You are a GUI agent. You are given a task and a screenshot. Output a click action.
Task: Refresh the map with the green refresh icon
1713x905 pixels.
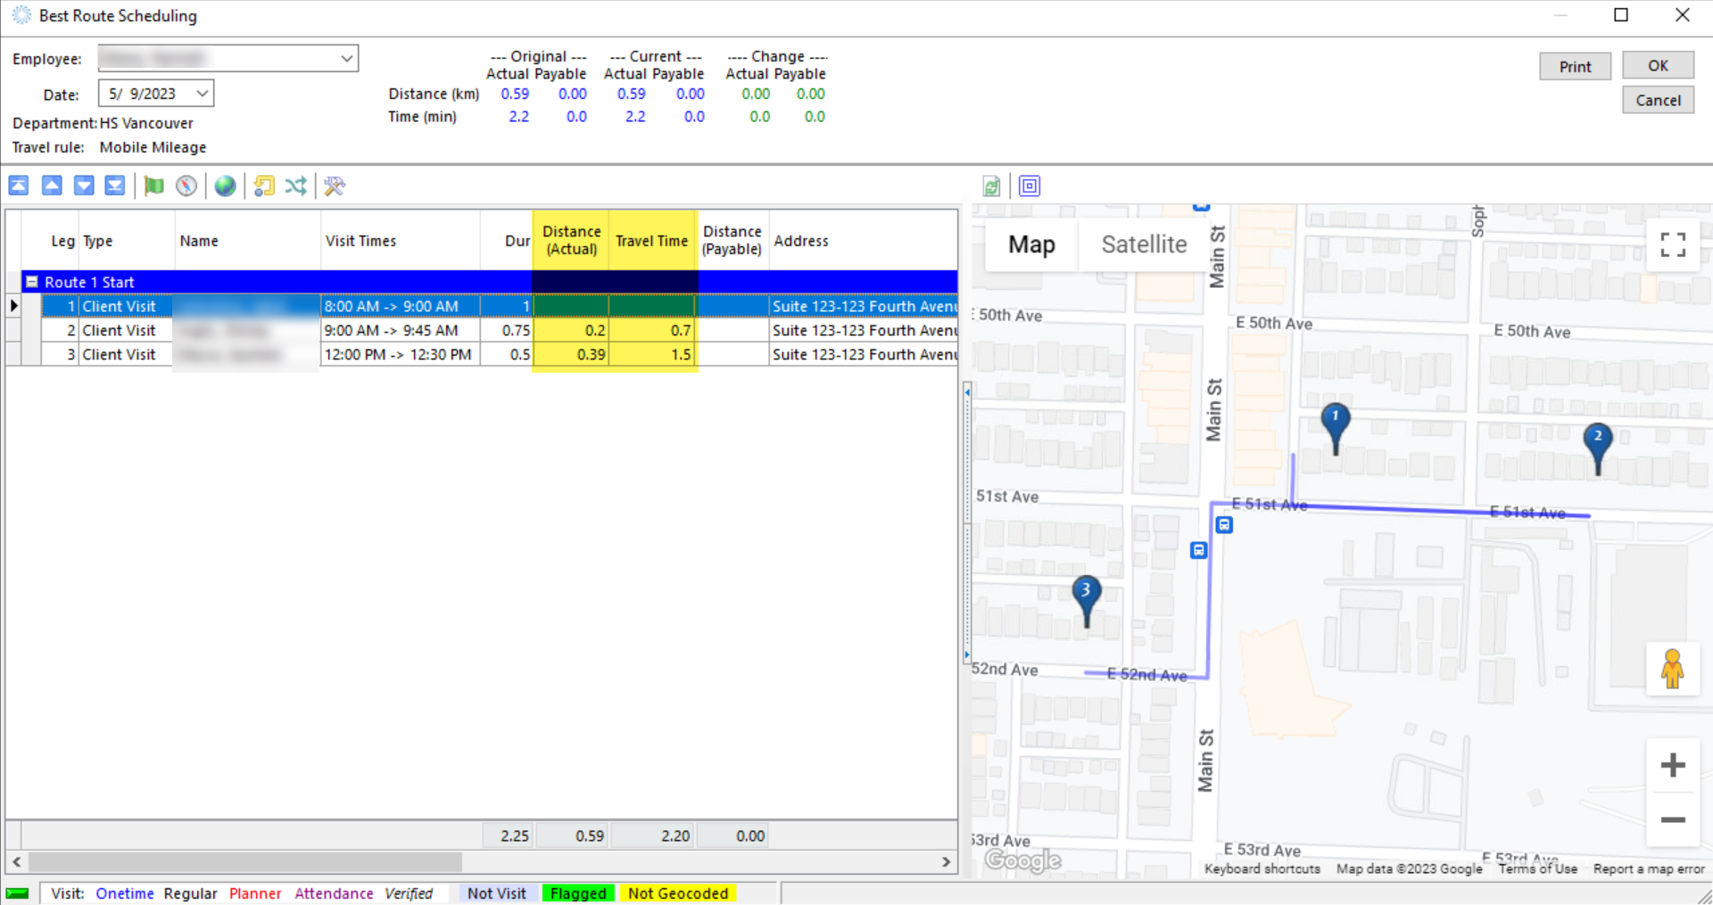tap(991, 185)
